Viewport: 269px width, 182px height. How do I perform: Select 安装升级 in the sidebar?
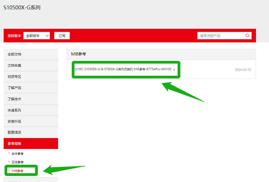31,121
